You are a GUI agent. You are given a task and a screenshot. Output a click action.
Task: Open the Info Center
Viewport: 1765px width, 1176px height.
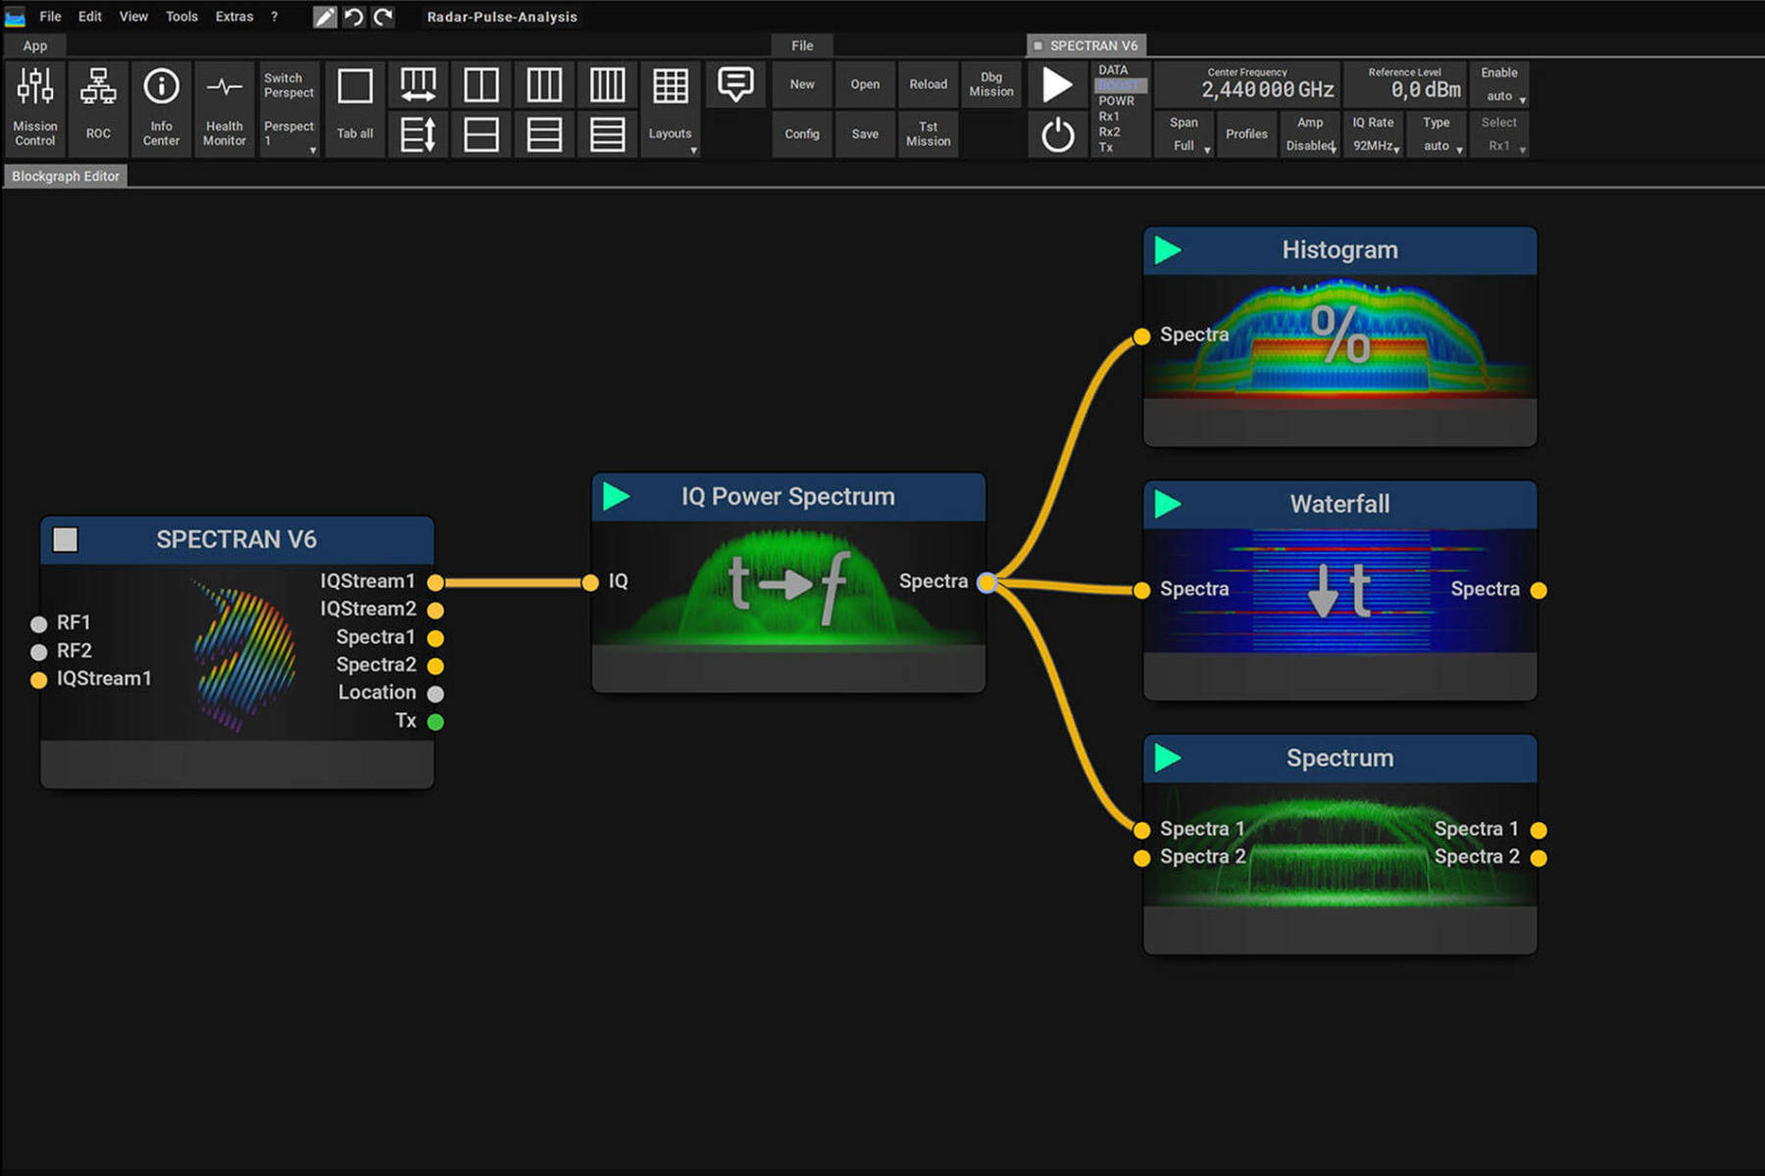(x=161, y=108)
